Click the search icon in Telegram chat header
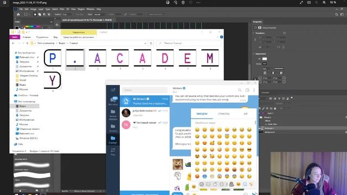347x195 pixels. (x=240, y=90)
